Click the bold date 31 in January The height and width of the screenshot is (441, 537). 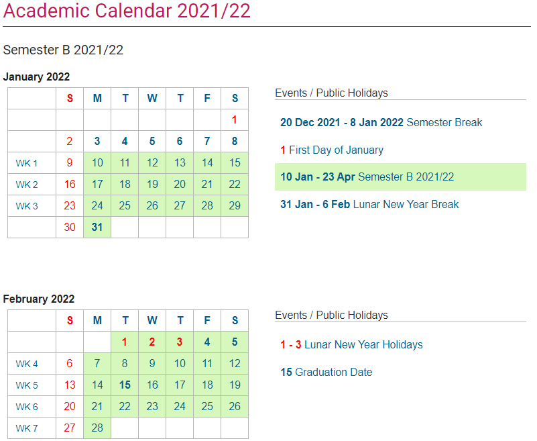[97, 227]
